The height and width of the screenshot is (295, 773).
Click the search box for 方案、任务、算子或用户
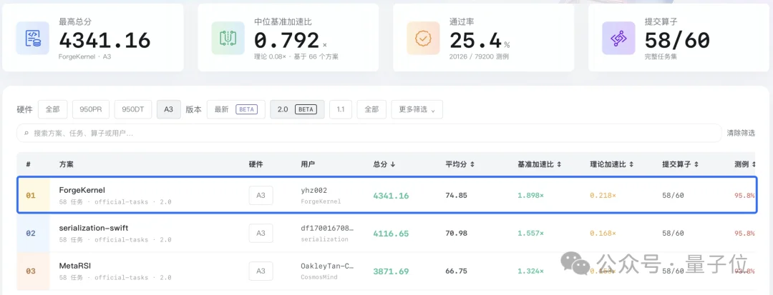(369, 134)
